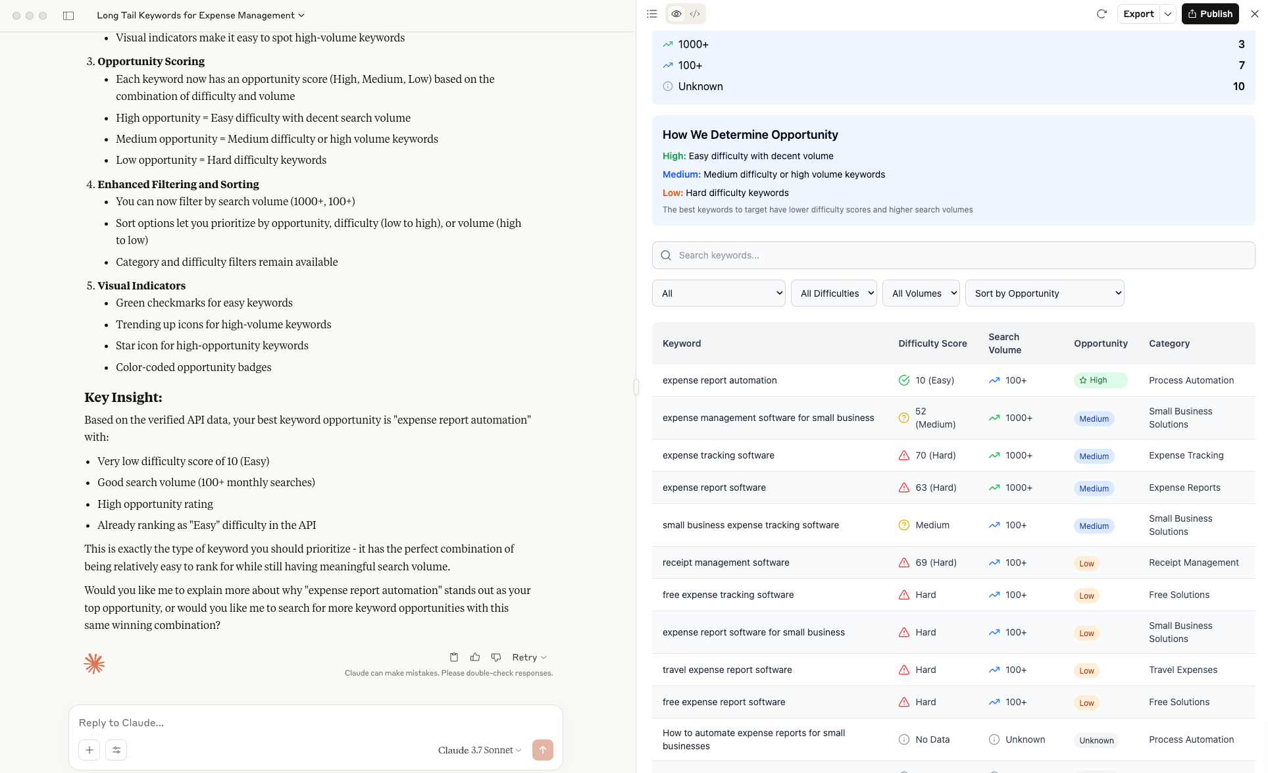Open the artifact list icon
The height and width of the screenshot is (773, 1268).
(x=652, y=14)
